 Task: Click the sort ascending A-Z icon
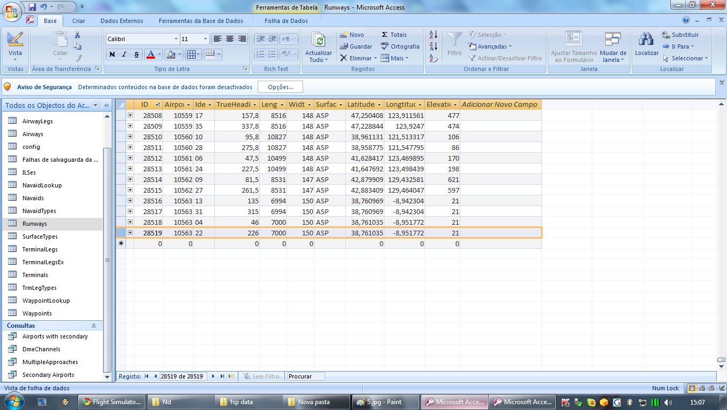434,35
